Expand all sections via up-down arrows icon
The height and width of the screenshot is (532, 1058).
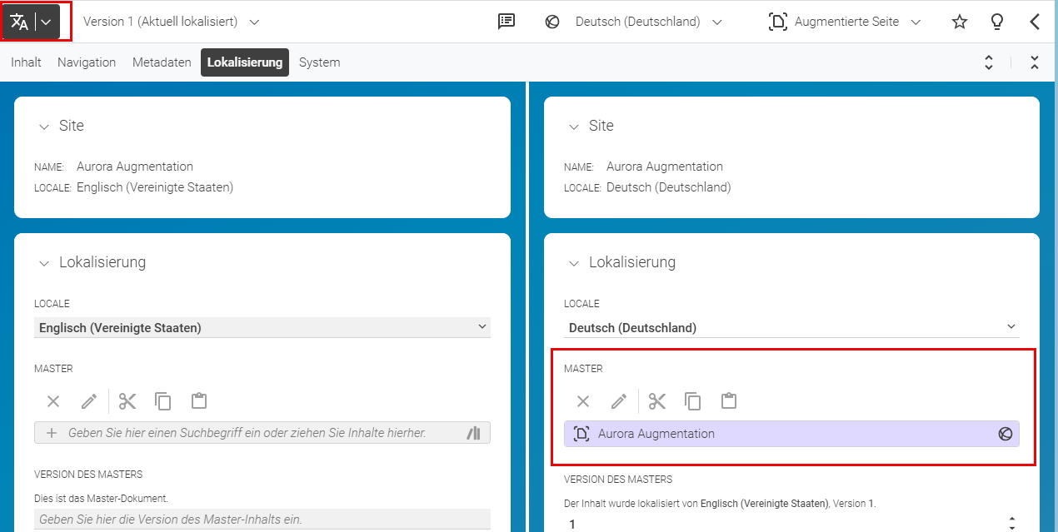click(989, 62)
